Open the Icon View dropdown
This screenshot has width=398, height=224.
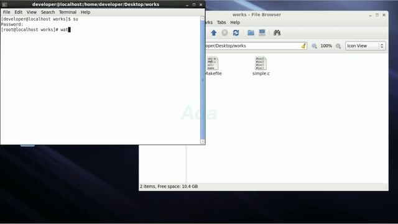(365, 46)
